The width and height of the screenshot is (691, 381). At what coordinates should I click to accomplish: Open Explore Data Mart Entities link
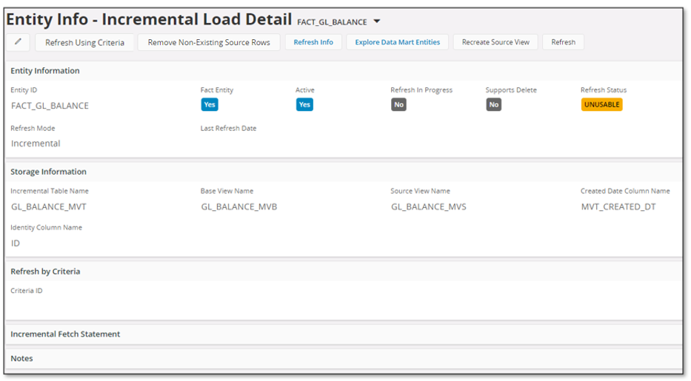click(397, 42)
